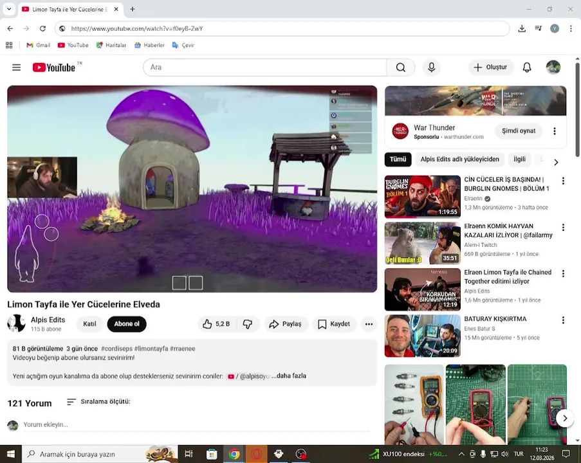Go back in browser history
The height and width of the screenshot is (463, 581).
click(10, 28)
